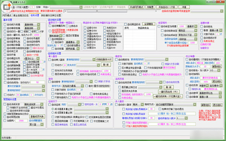Viewport: 226px width, 141px height.
Task: Tick the 如果攻打输了自动退出 checkbox
Action: pos(160,109)
